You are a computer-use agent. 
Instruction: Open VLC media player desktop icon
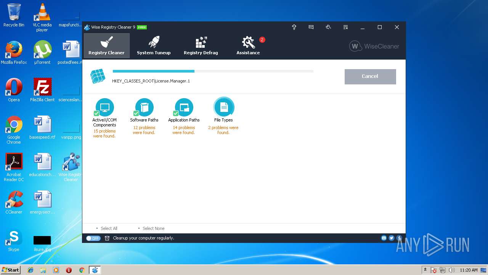42,18
